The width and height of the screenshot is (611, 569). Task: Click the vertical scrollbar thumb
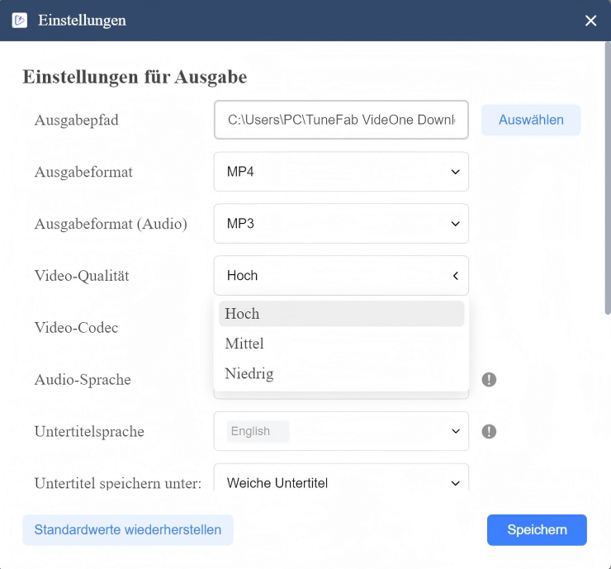608,178
